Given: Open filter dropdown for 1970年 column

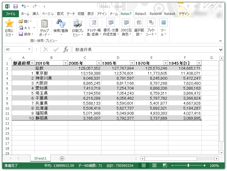Looking at the screenshot, I should [166, 63].
